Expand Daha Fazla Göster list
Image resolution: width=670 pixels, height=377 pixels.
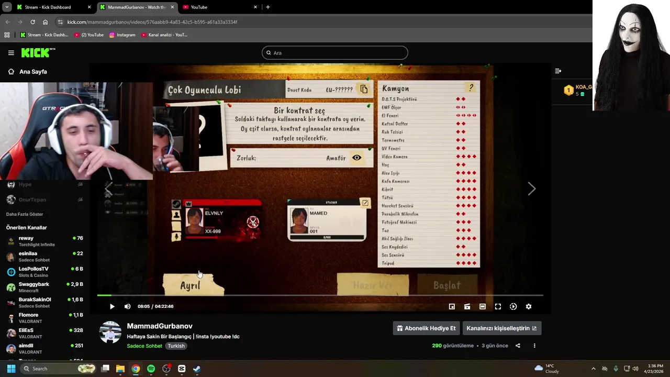click(25, 214)
